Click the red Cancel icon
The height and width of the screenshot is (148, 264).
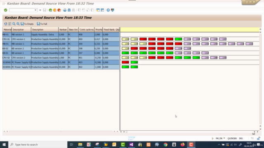click(x=59, y=10)
